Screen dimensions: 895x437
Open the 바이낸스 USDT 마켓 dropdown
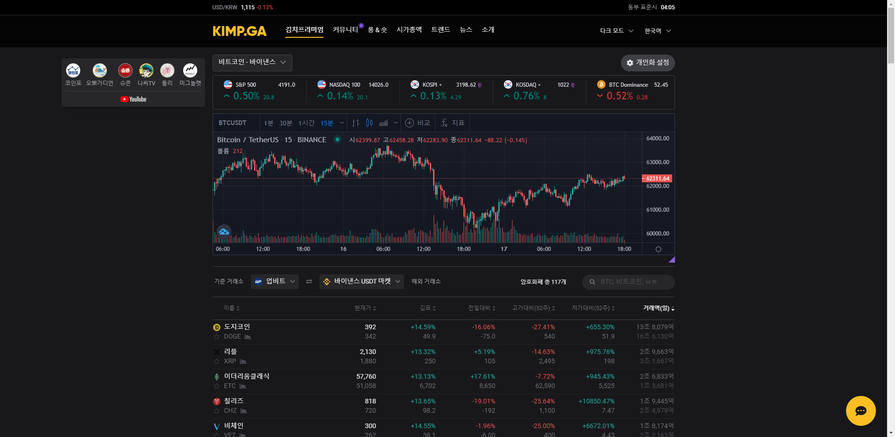pyautogui.click(x=361, y=281)
